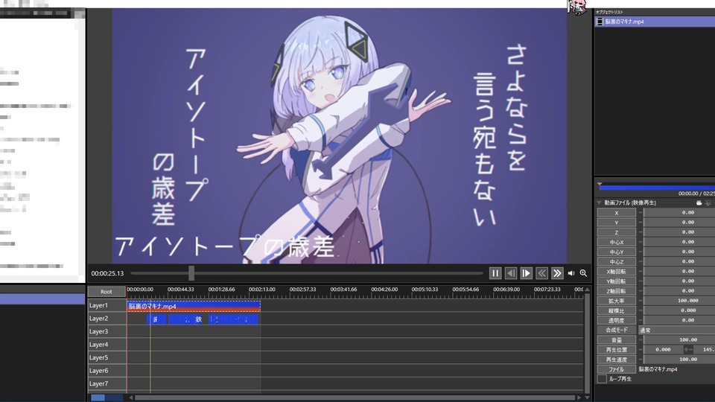The width and height of the screenshot is (715, 402).
Task: Click the 再生速度 property button
Action: (x=617, y=360)
